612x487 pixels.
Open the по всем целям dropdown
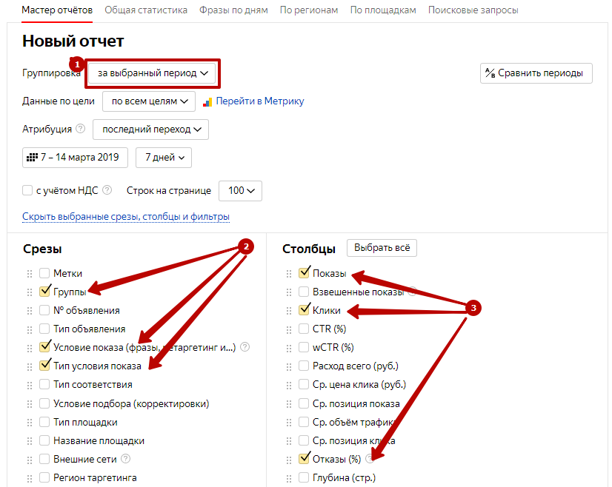point(149,101)
